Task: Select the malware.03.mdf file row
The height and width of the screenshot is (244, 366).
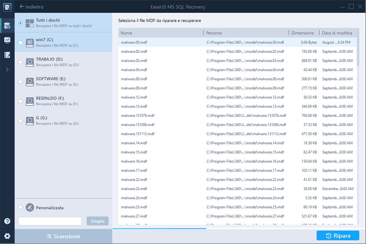Action: [x=238, y=61]
